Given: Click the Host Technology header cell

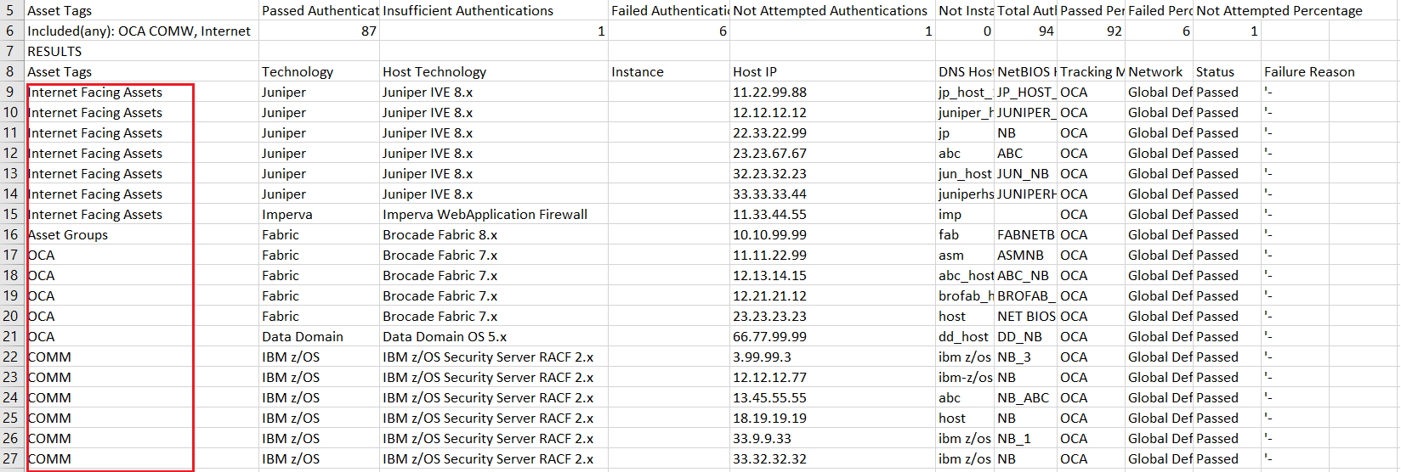Looking at the screenshot, I should click(494, 71).
